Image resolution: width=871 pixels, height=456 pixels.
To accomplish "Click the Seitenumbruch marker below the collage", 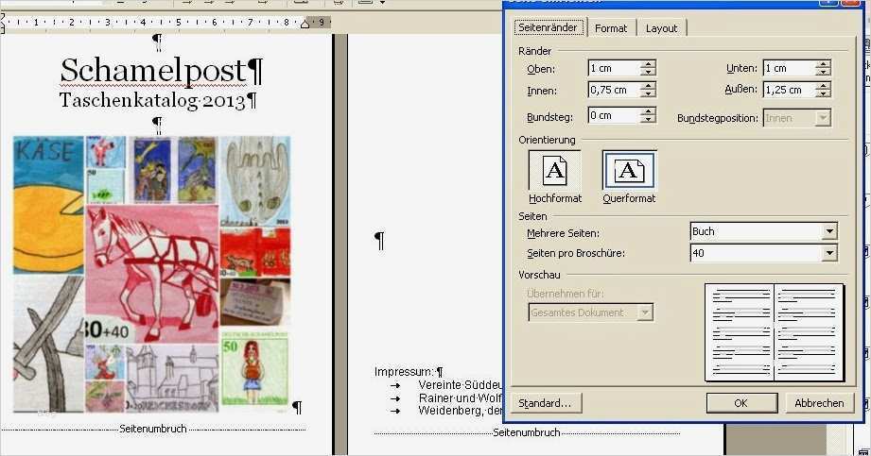I will [153, 429].
